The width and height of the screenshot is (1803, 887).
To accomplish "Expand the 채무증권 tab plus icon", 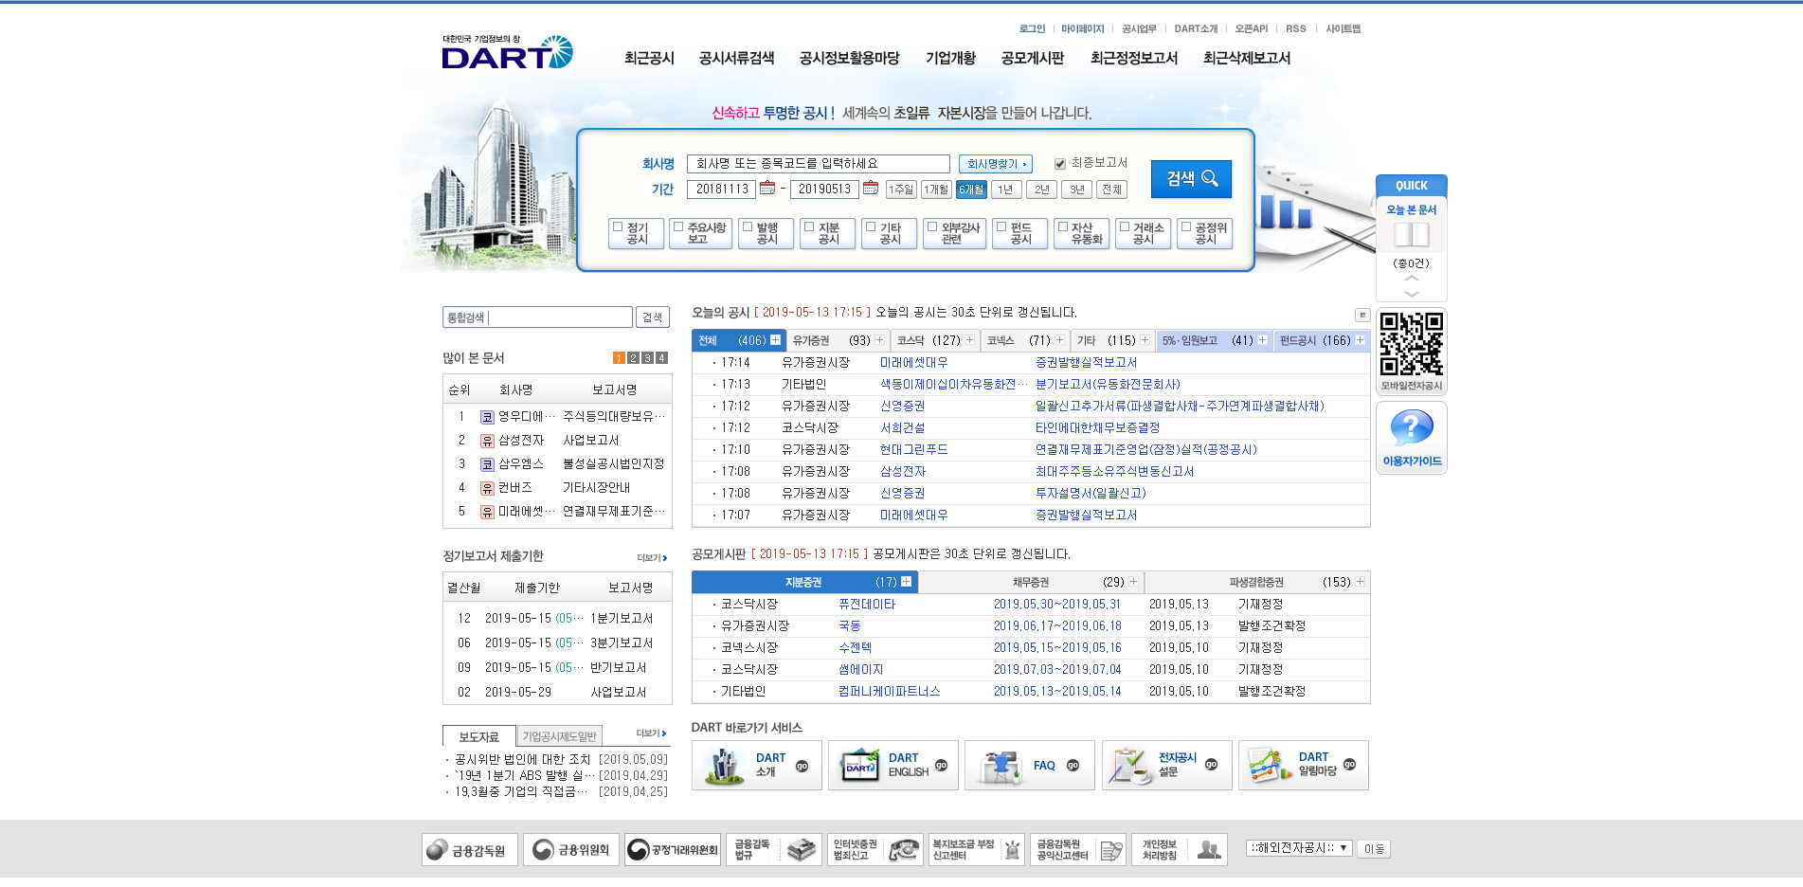I will pos(1133,582).
